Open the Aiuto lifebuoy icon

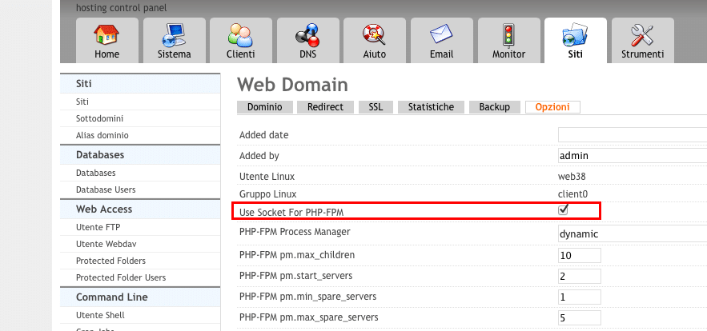374,34
